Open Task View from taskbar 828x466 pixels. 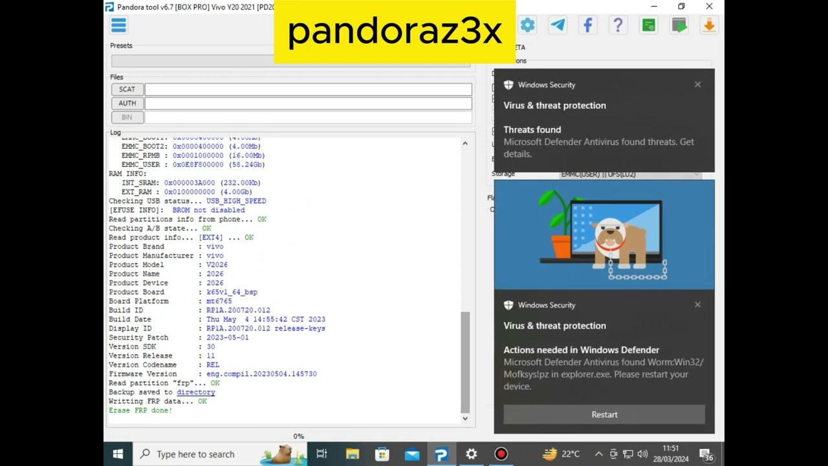pyautogui.click(x=321, y=454)
